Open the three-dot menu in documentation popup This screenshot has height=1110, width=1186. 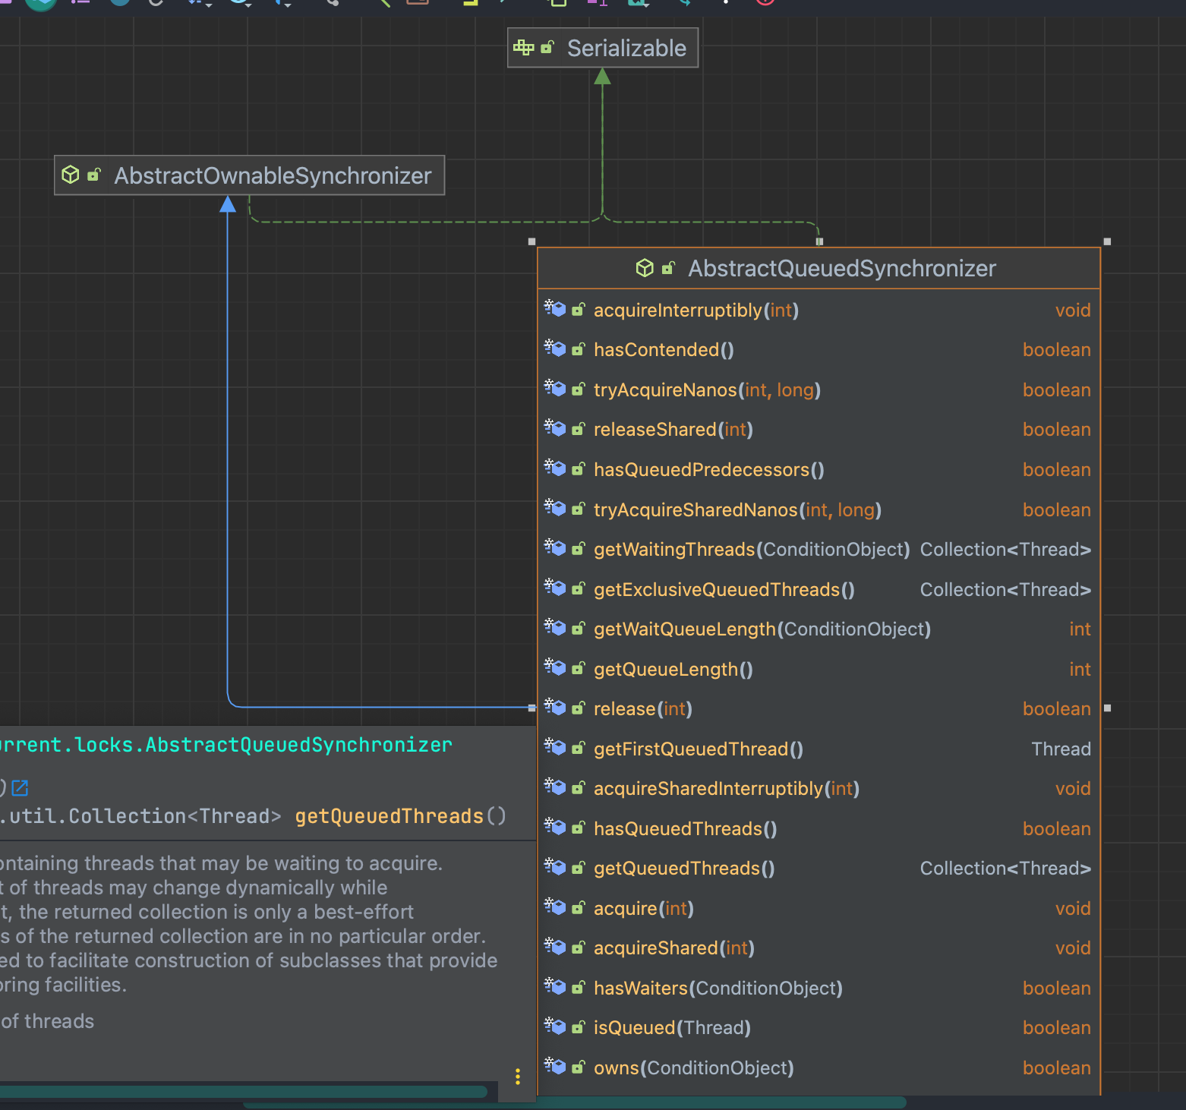tap(518, 1077)
